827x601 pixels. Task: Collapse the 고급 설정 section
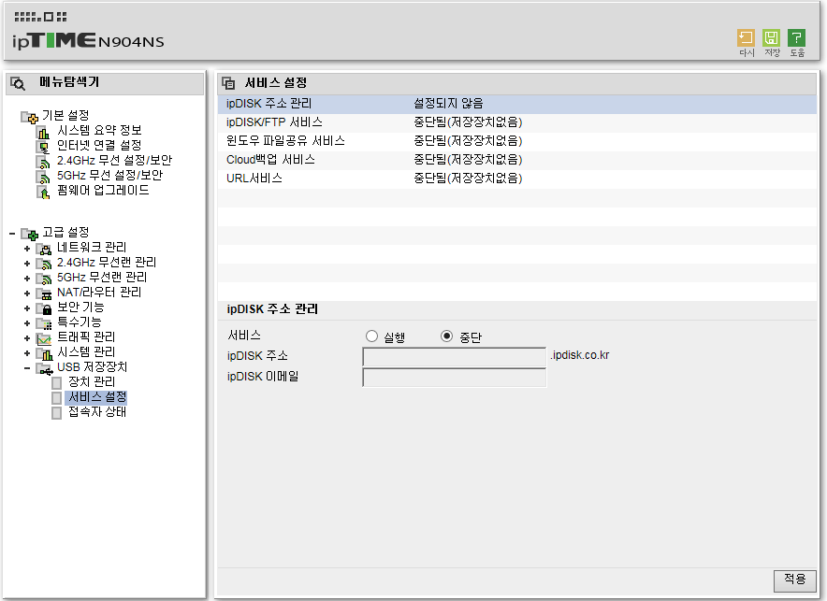pyautogui.click(x=12, y=233)
